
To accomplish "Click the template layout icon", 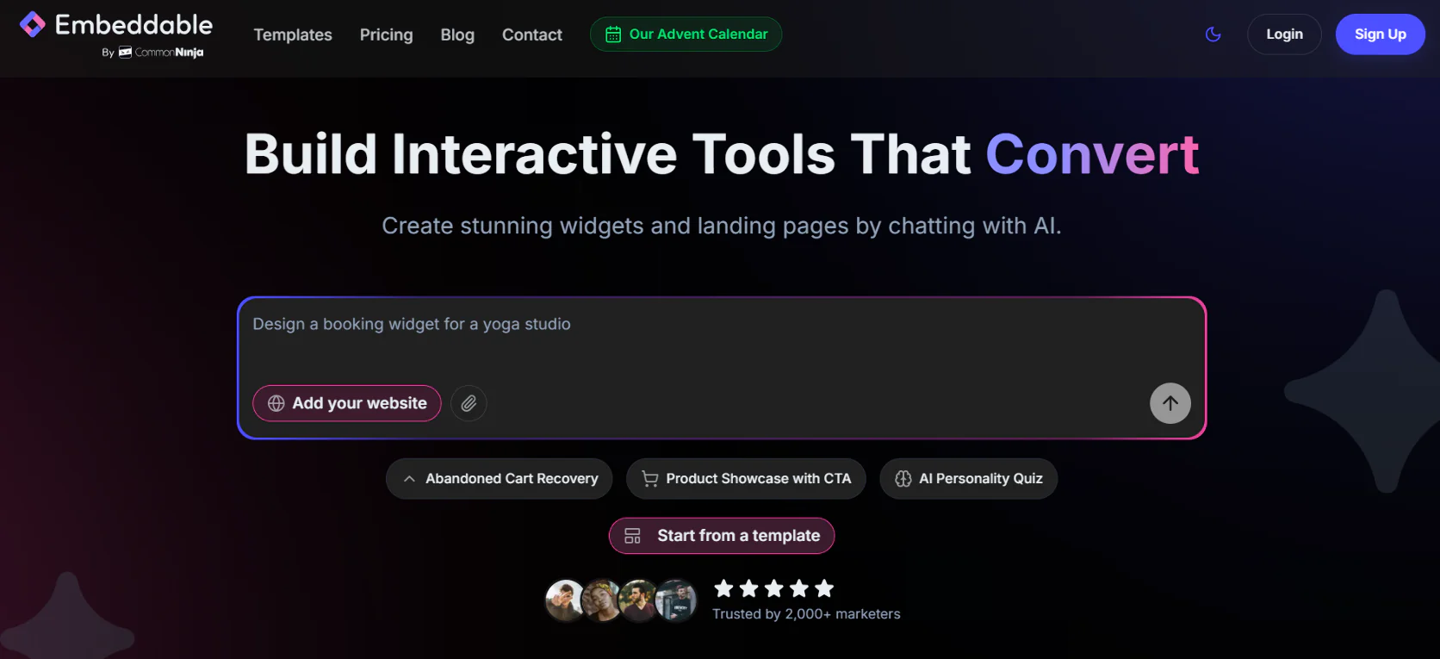I will [x=632, y=536].
